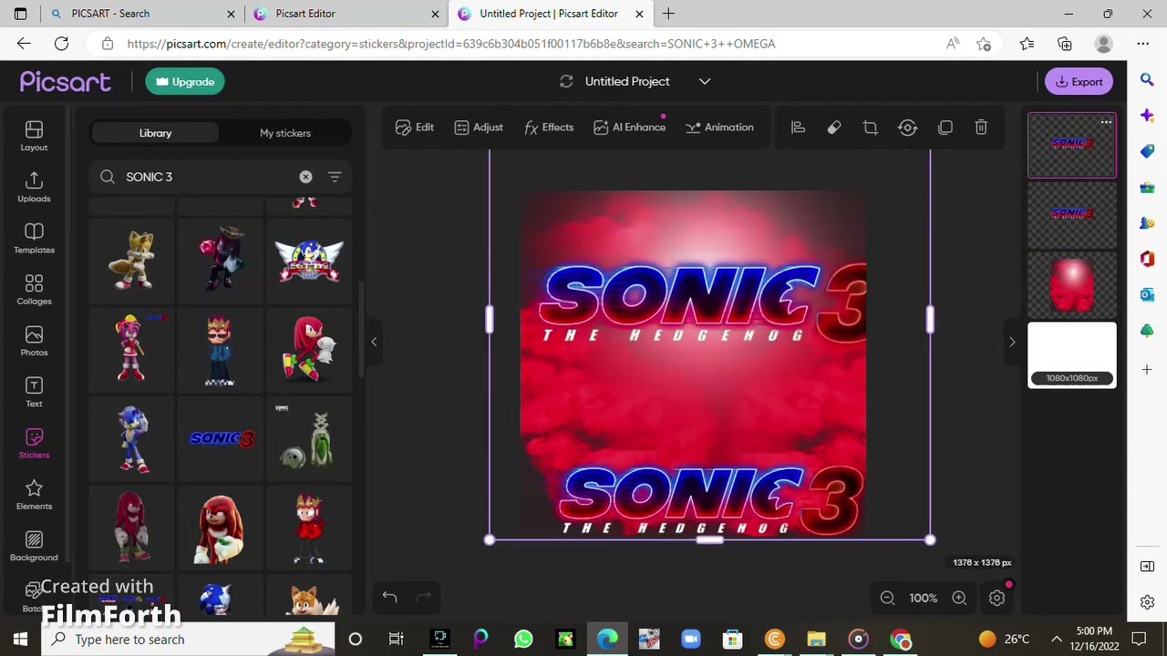The image size is (1167, 656).
Task: Zoom in on the canvas
Action: point(959,599)
